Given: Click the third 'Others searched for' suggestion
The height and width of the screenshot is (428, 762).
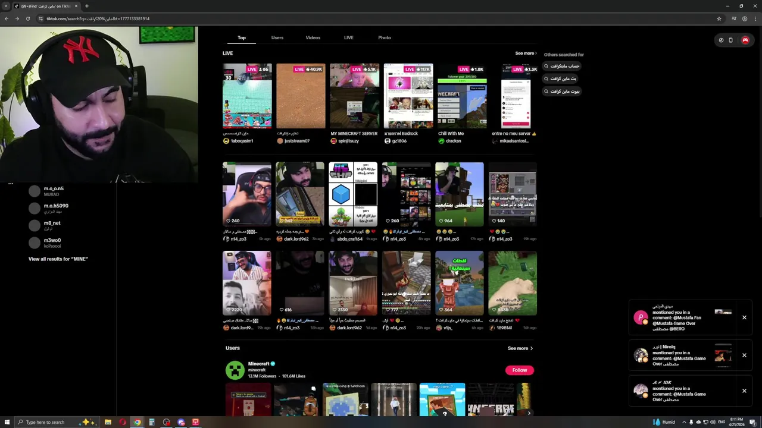Looking at the screenshot, I should pyautogui.click(x=562, y=91).
